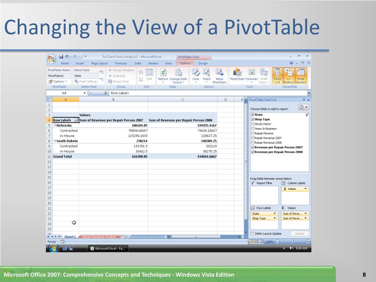Open the Page Layout ribbon tab

pos(100,63)
